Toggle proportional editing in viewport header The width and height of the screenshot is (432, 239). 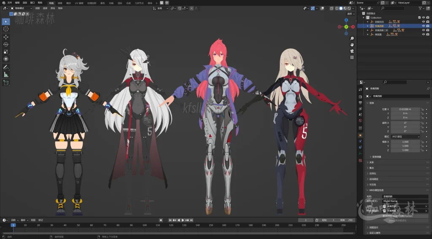[x=191, y=8]
